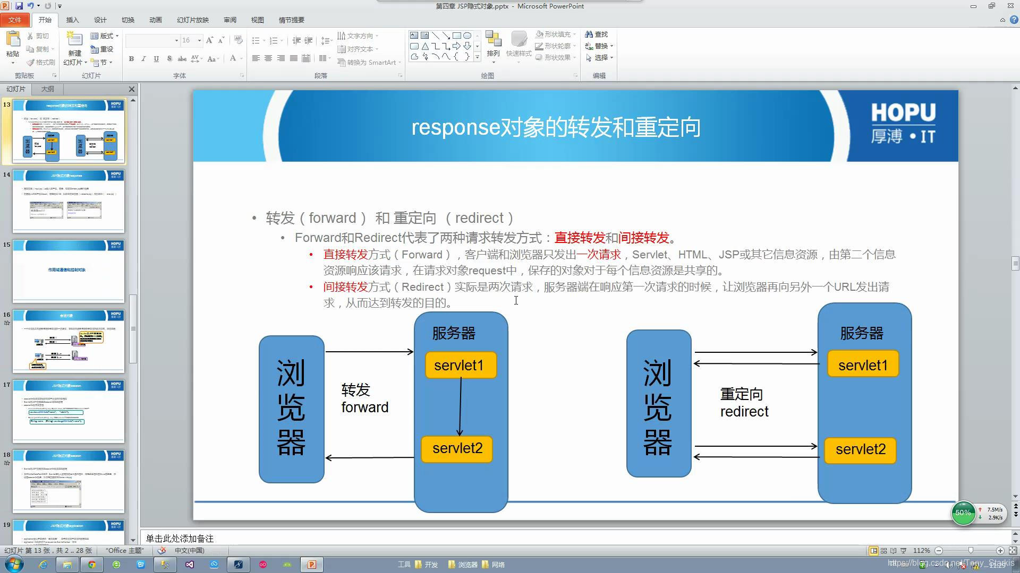This screenshot has height=573, width=1020.
Task: Click the Arrange (排列) icon
Action: coord(493,39)
